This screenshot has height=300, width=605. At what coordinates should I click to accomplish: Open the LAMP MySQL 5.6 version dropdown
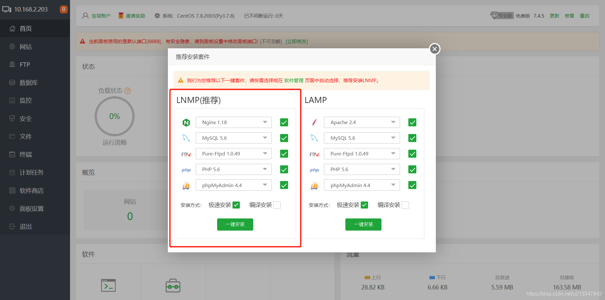(x=362, y=138)
